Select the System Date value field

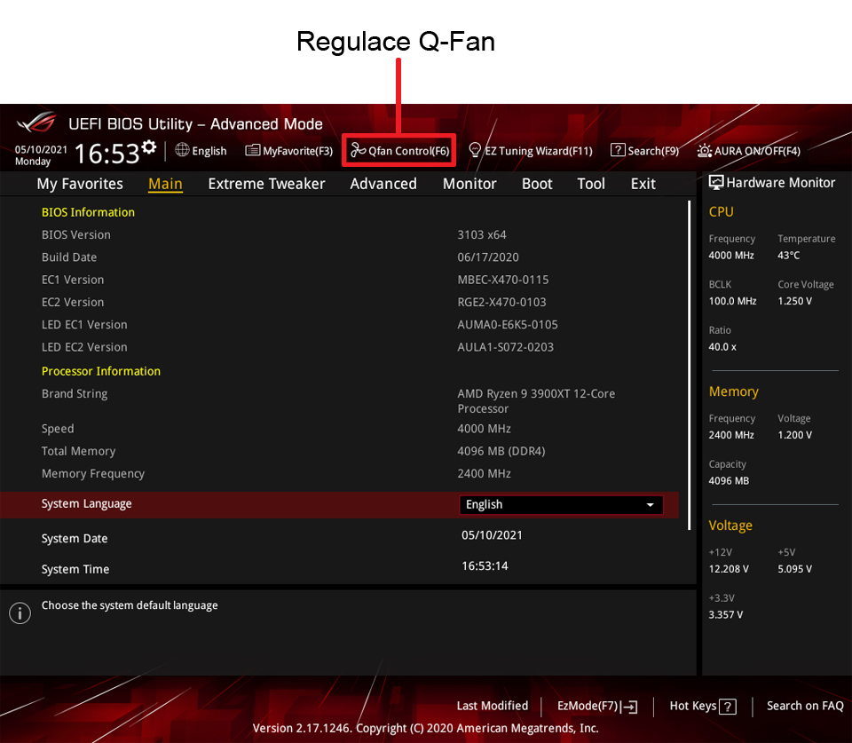point(492,535)
